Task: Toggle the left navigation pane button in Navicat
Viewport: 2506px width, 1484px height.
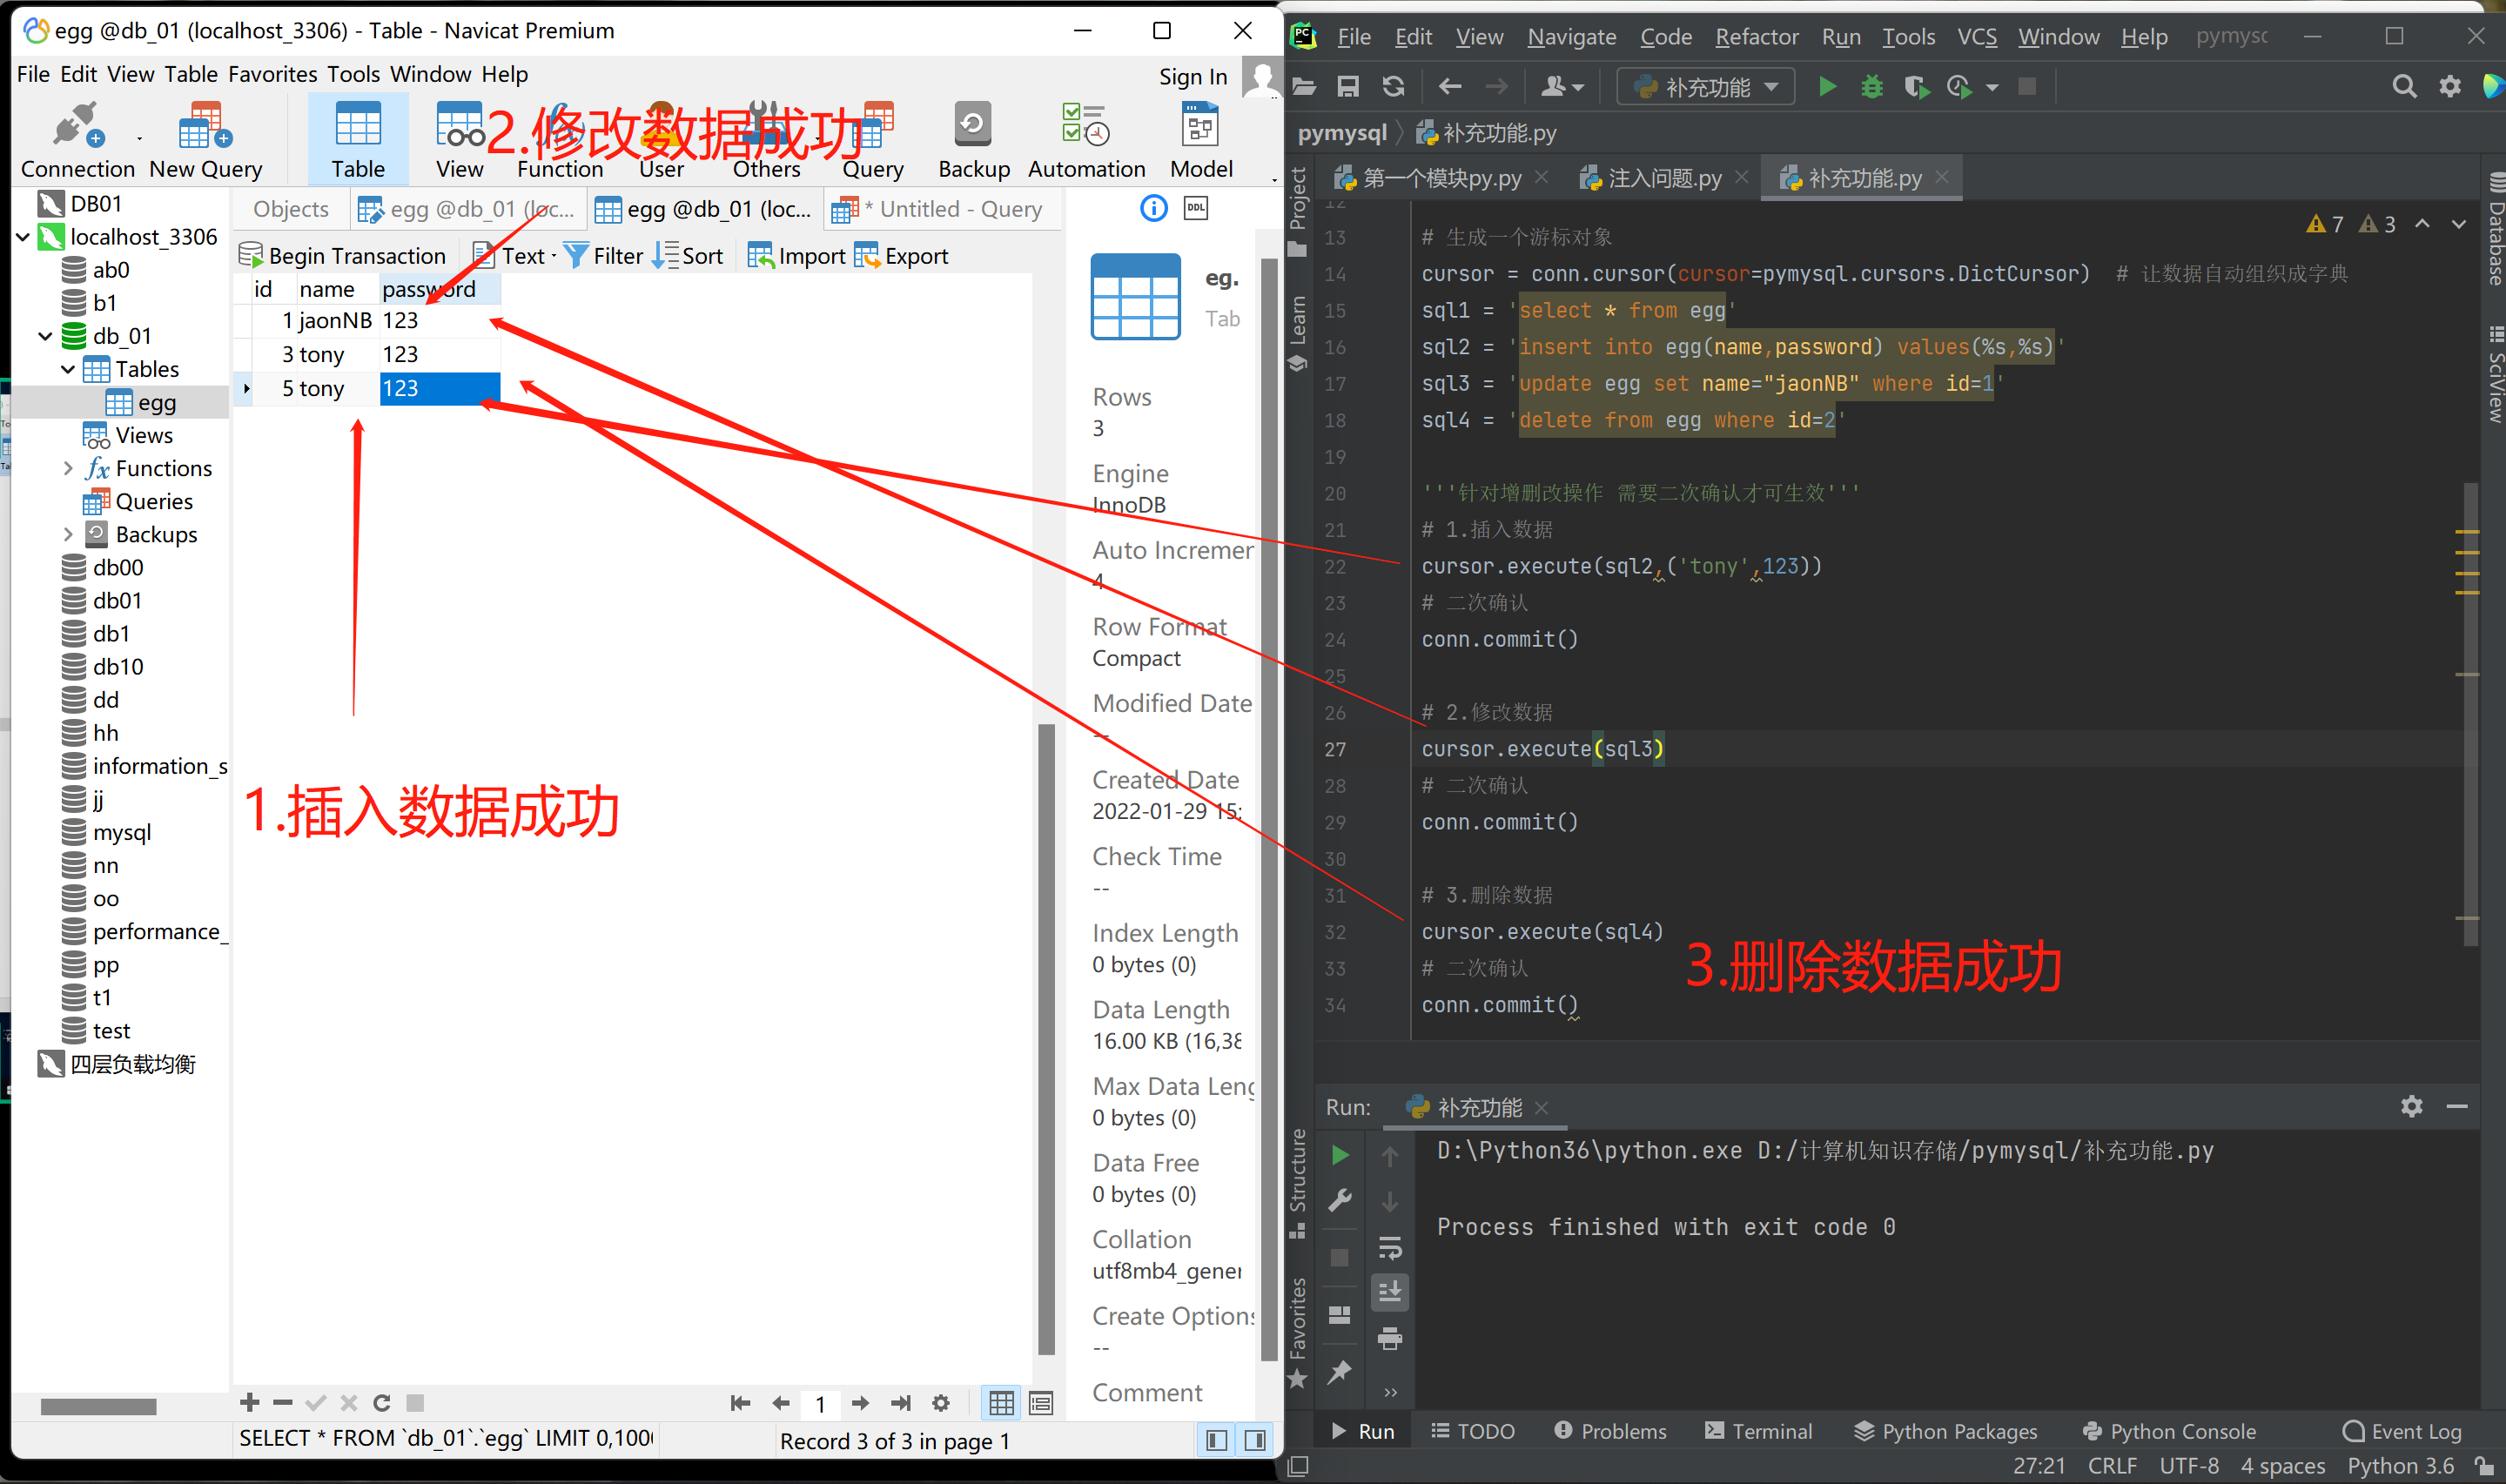Action: pyautogui.click(x=1217, y=1440)
